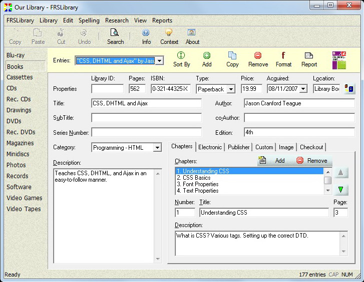Viewport: 364px width, 282px height.
Task: Click the Undo toolbar icon
Action: pos(84,36)
